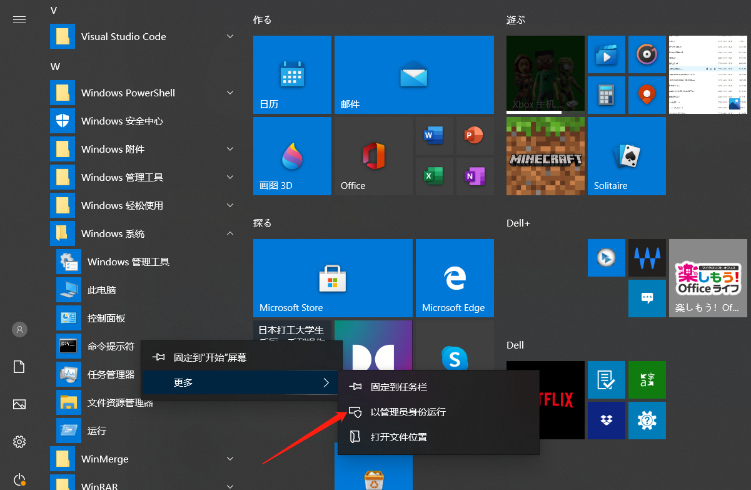Open the user account icon in sidebar
751x490 pixels.
[19, 329]
